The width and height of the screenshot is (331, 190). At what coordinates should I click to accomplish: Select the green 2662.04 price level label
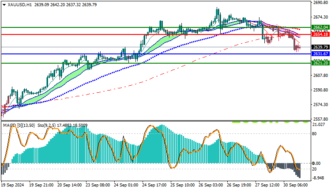(320, 27)
